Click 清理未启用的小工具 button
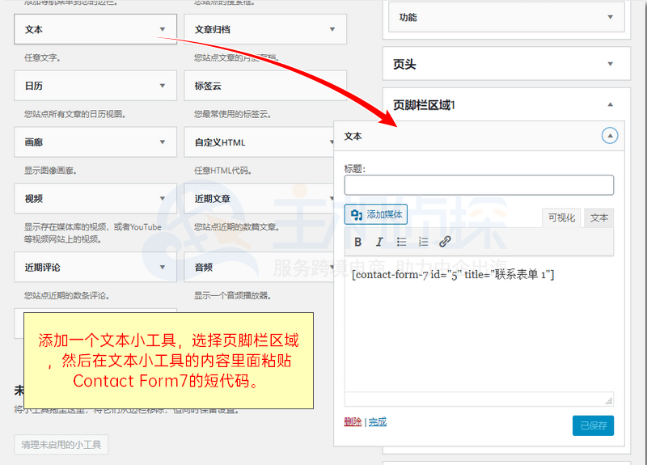 [61, 445]
